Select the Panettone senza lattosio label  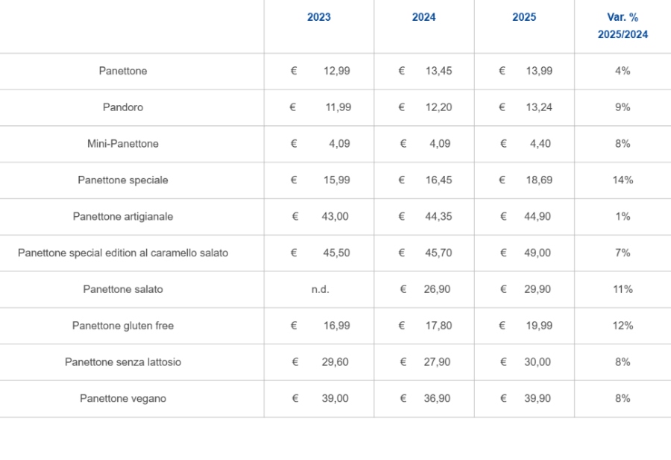pos(123,362)
